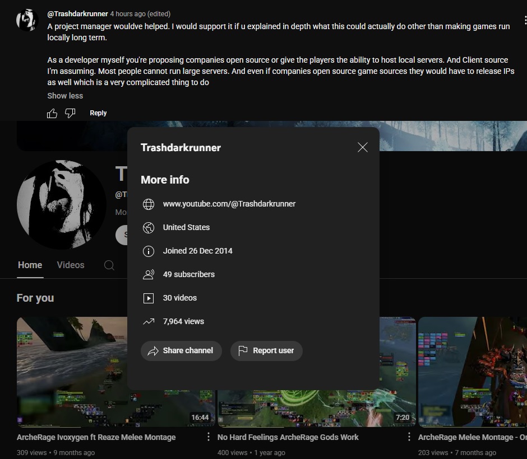Open 'No Hard Feelings ArcheRage Gods Work' title
Image resolution: width=527 pixels, height=459 pixels.
288,437
